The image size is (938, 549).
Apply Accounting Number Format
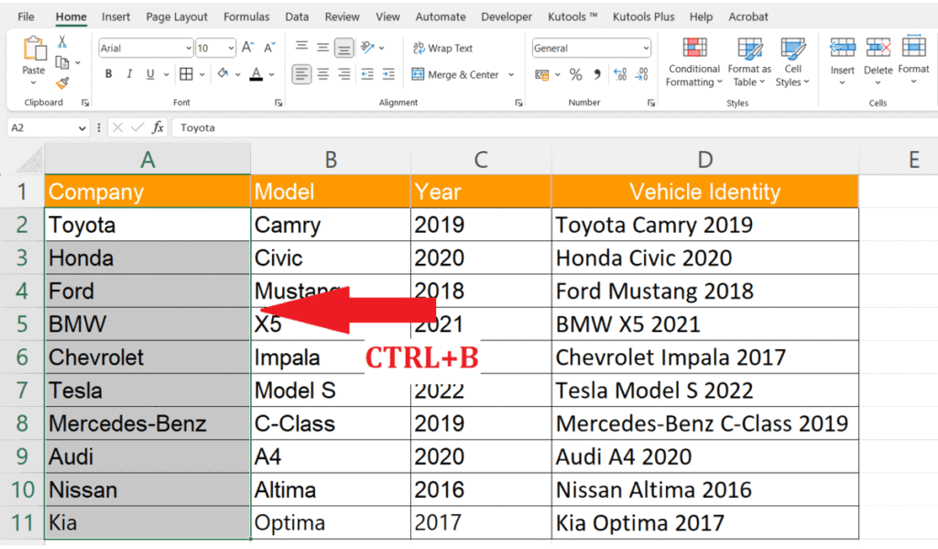click(542, 74)
